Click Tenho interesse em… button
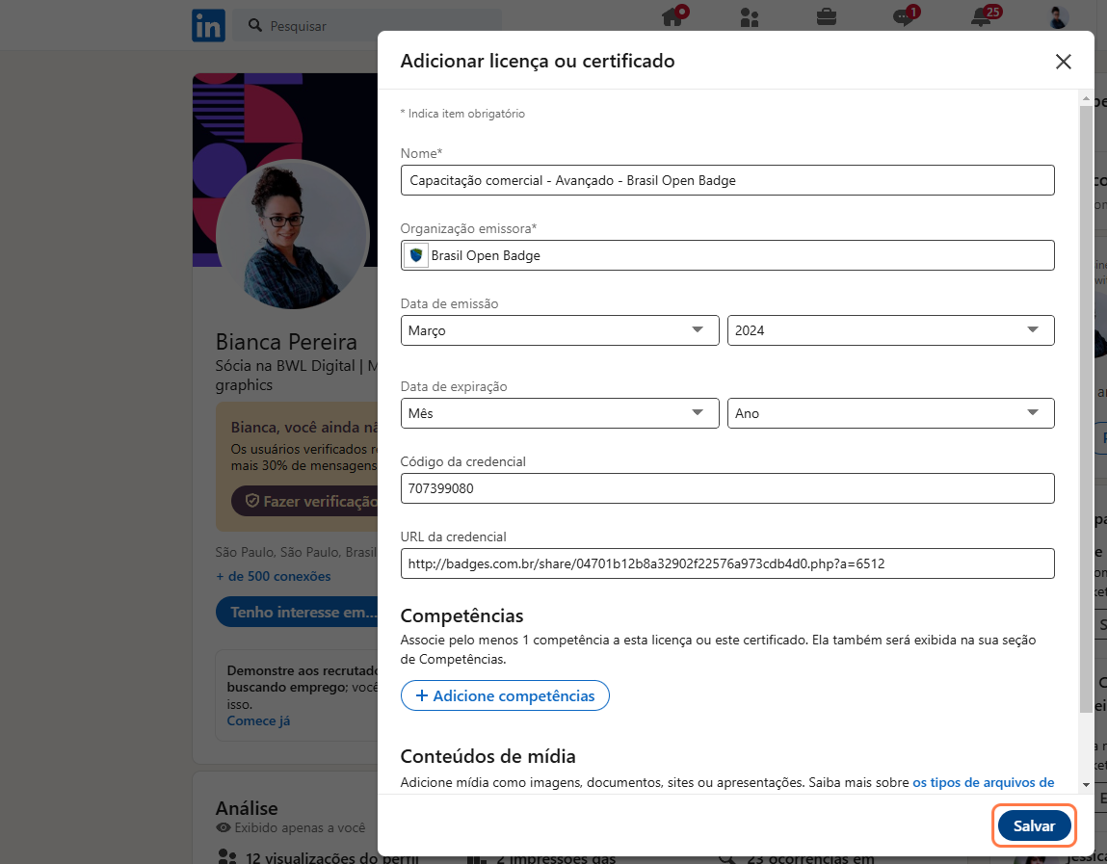Image resolution: width=1107 pixels, height=864 pixels. [x=297, y=612]
